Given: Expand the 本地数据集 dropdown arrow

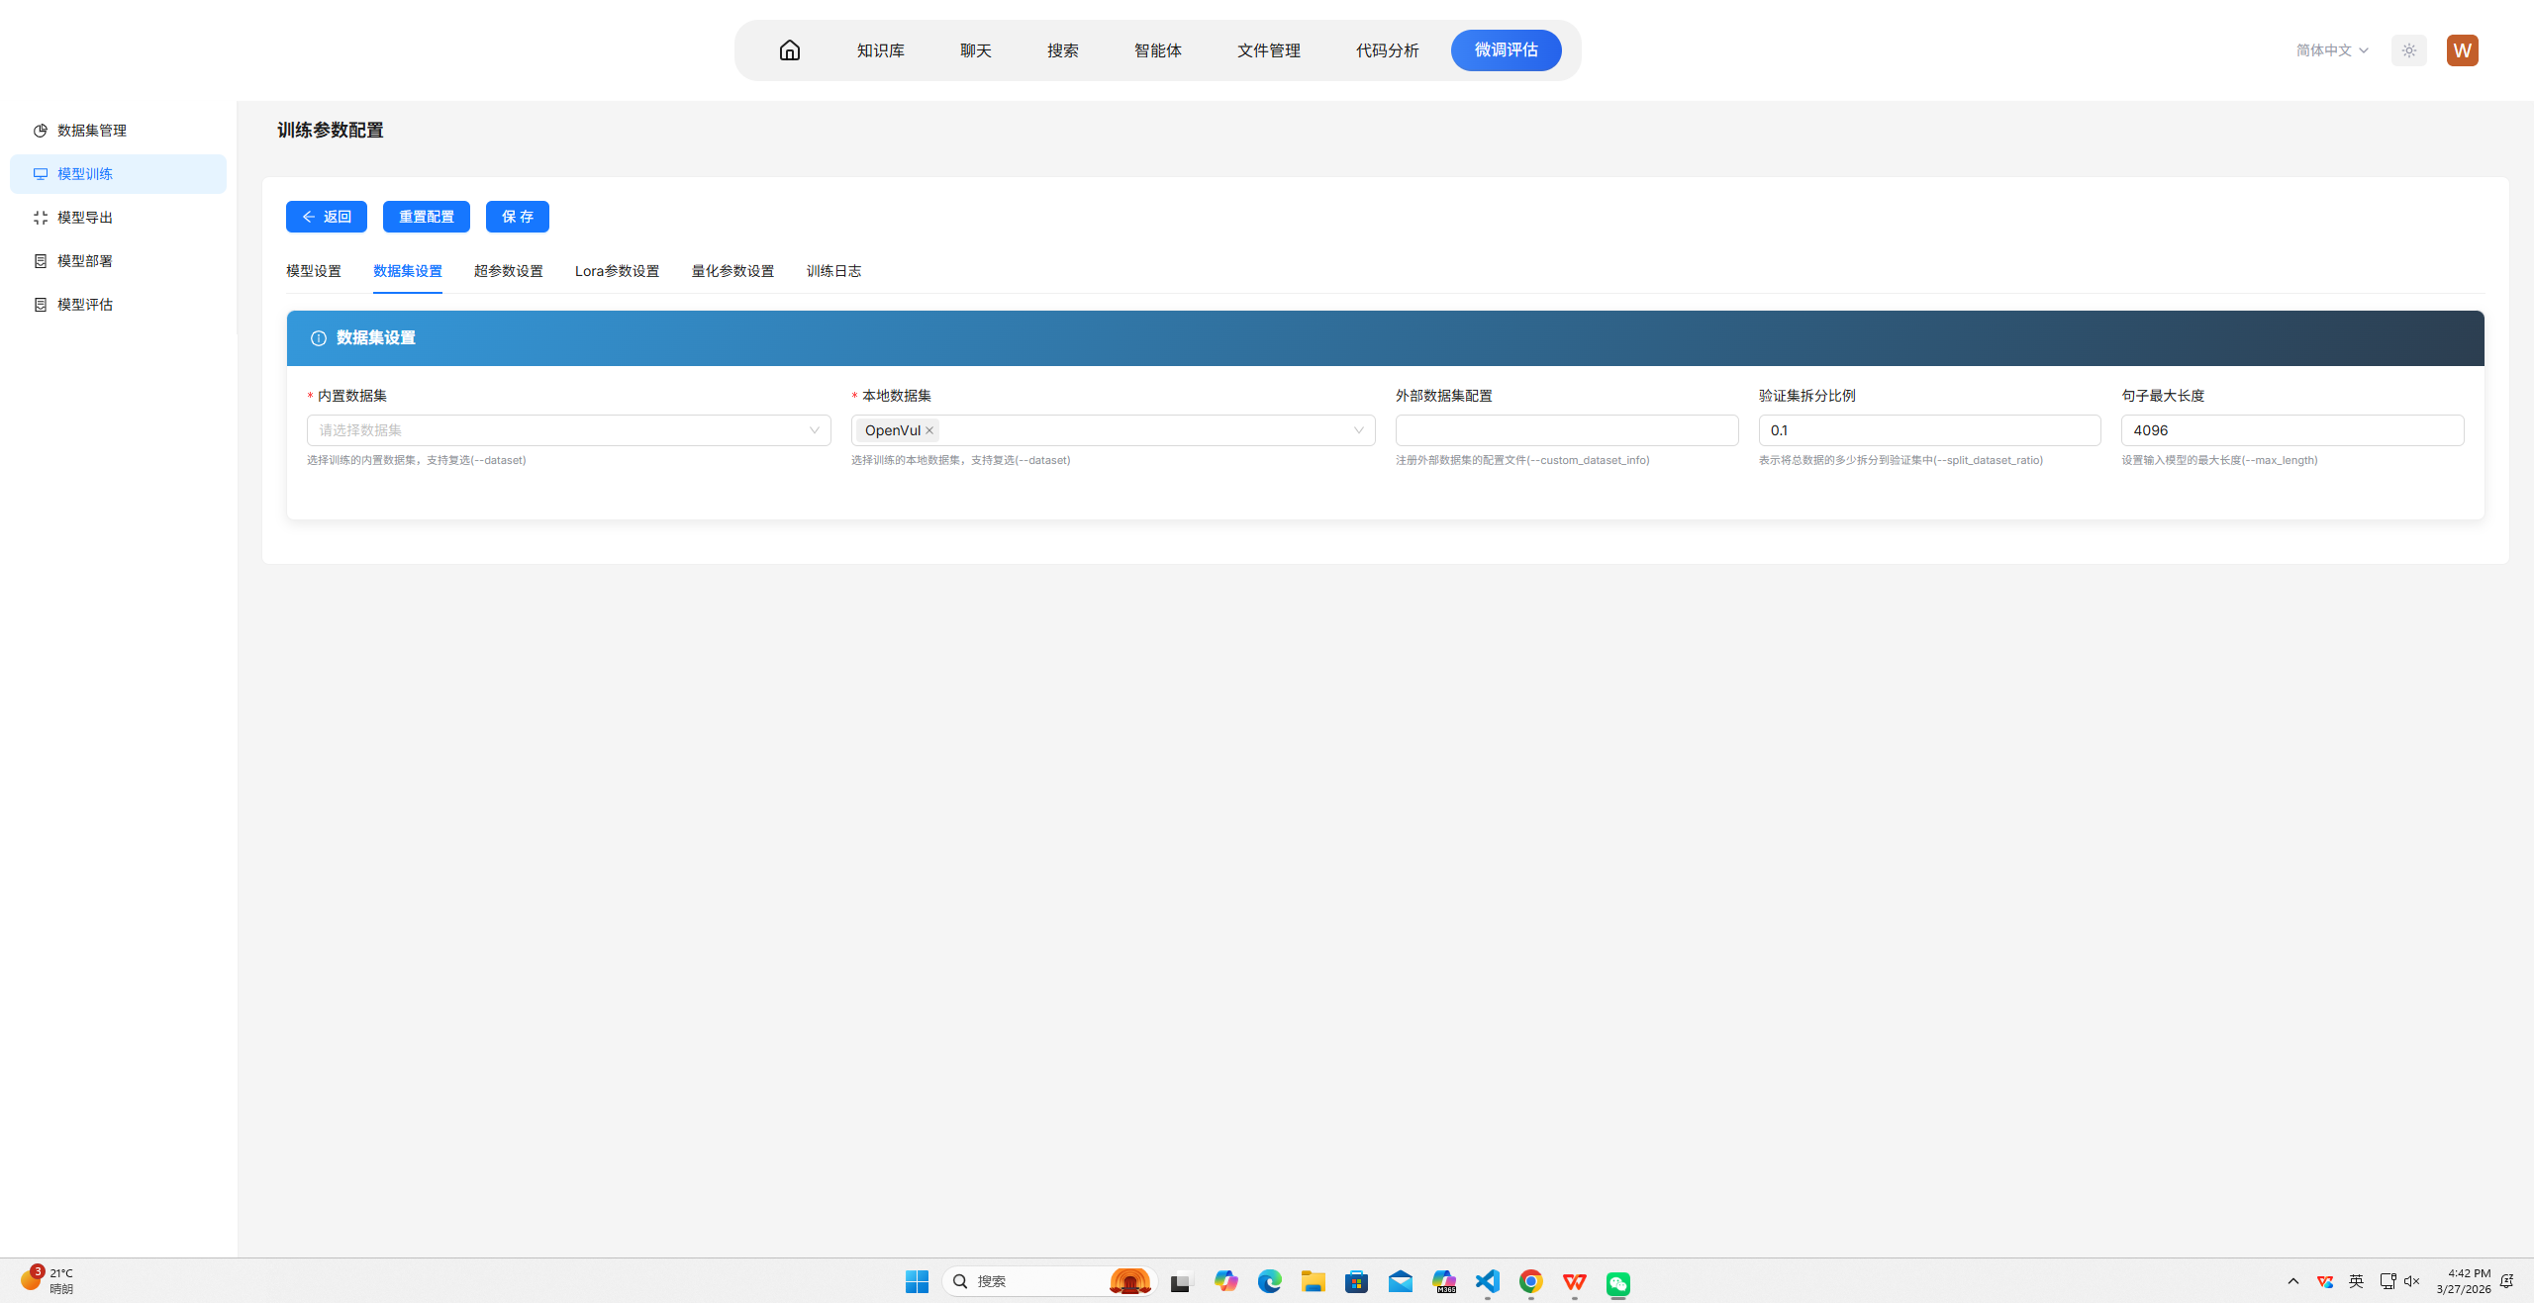Looking at the screenshot, I should coord(1358,430).
